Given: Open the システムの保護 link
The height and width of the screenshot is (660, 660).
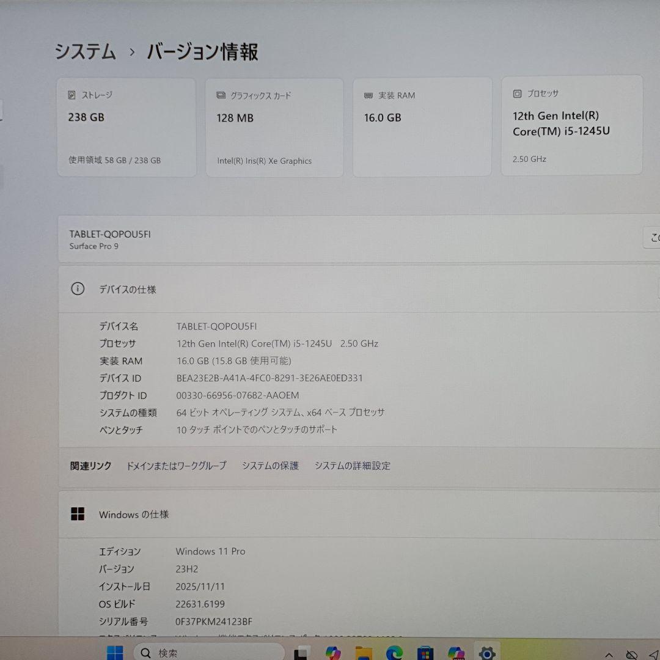Looking at the screenshot, I should pyautogui.click(x=270, y=465).
